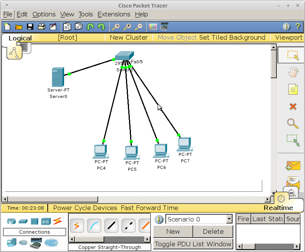Screen dimensions: 305x252
Task: Open help contents question mark
Action: click(298, 27)
